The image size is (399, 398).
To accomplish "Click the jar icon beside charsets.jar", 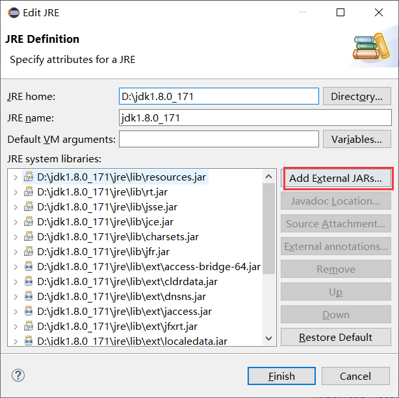I will click(29, 236).
